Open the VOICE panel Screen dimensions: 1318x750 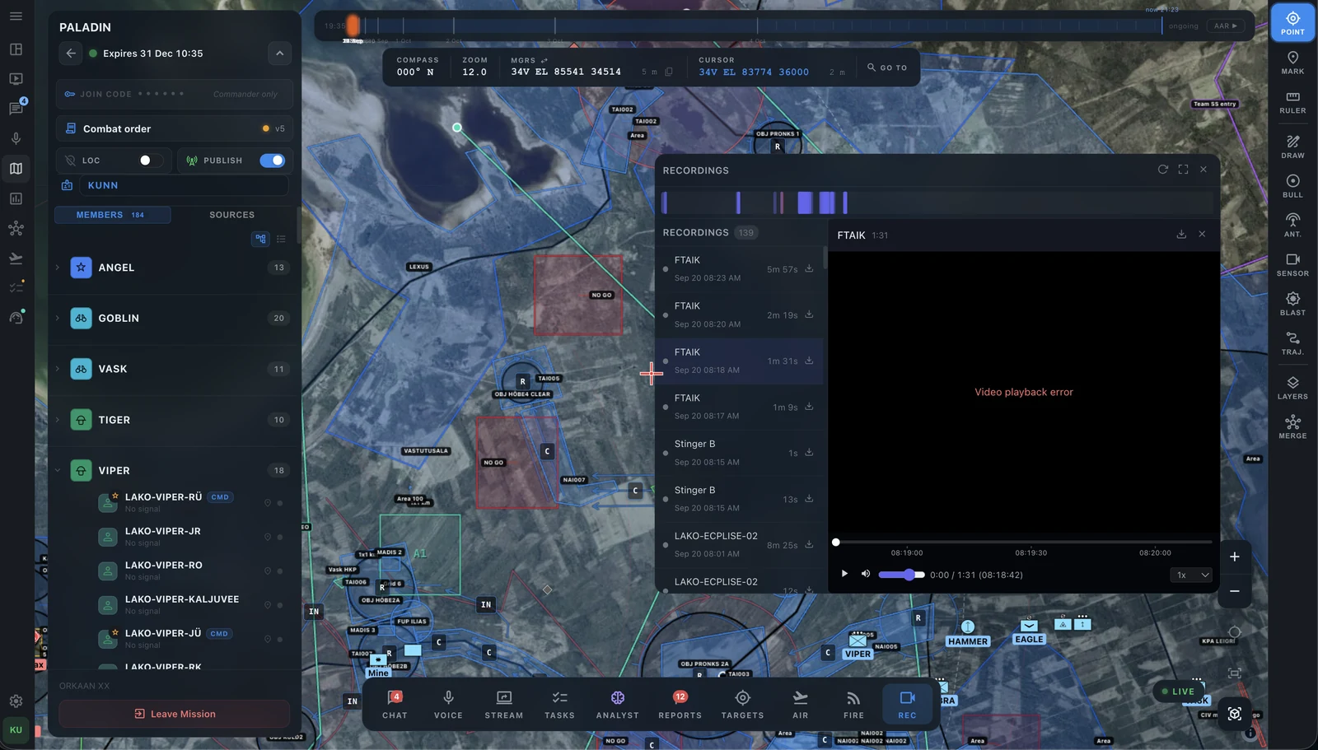[448, 705]
